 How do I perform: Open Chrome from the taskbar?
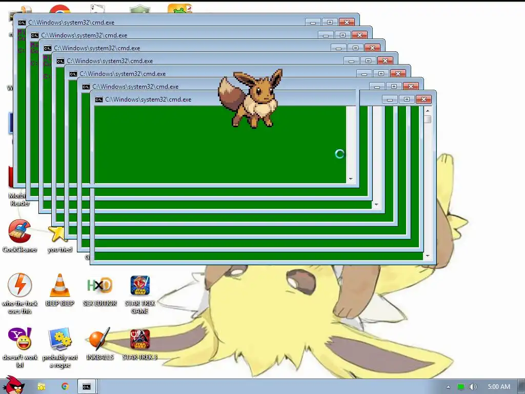click(x=65, y=386)
